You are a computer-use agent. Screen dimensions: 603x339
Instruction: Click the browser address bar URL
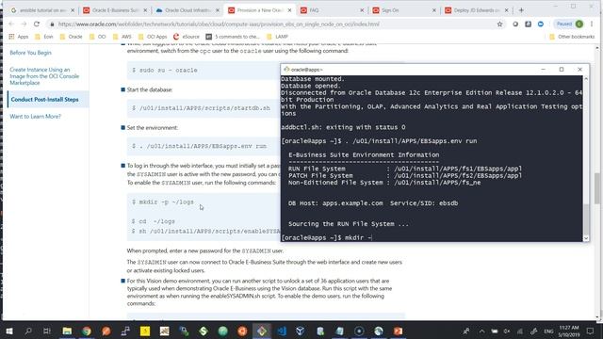[x=219, y=24]
